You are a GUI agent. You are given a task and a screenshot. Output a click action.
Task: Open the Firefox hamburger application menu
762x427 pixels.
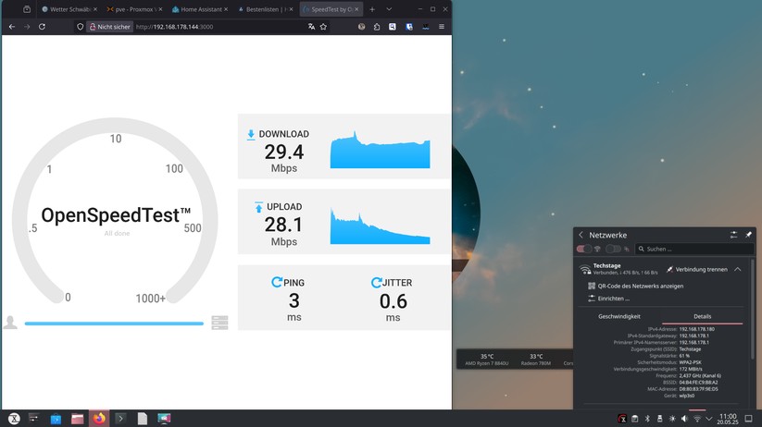[x=442, y=27]
